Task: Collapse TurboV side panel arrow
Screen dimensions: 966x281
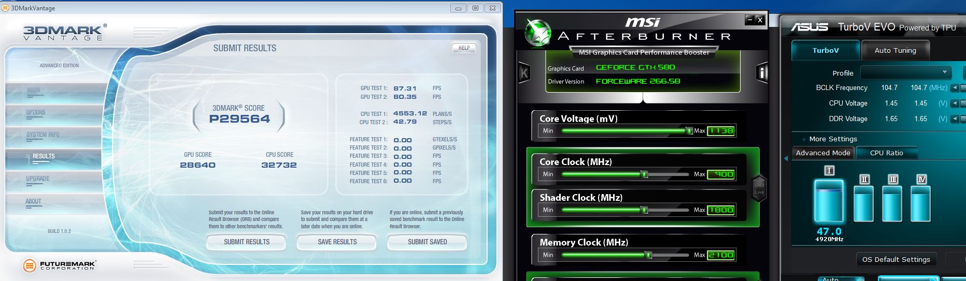Action: [x=786, y=158]
